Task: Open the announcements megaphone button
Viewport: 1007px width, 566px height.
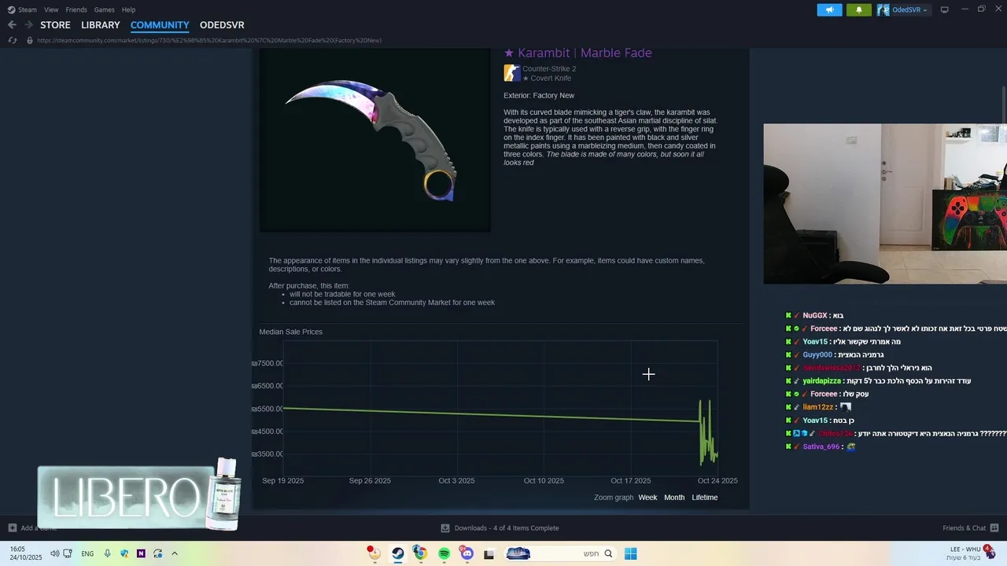Action: [829, 9]
